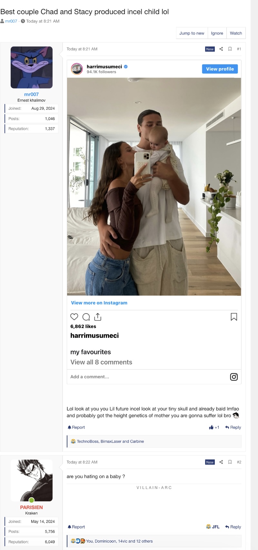Viewport: 258px width, 550px height.
Task: Save the Instagram post with bookmark icon
Action: pos(234,317)
